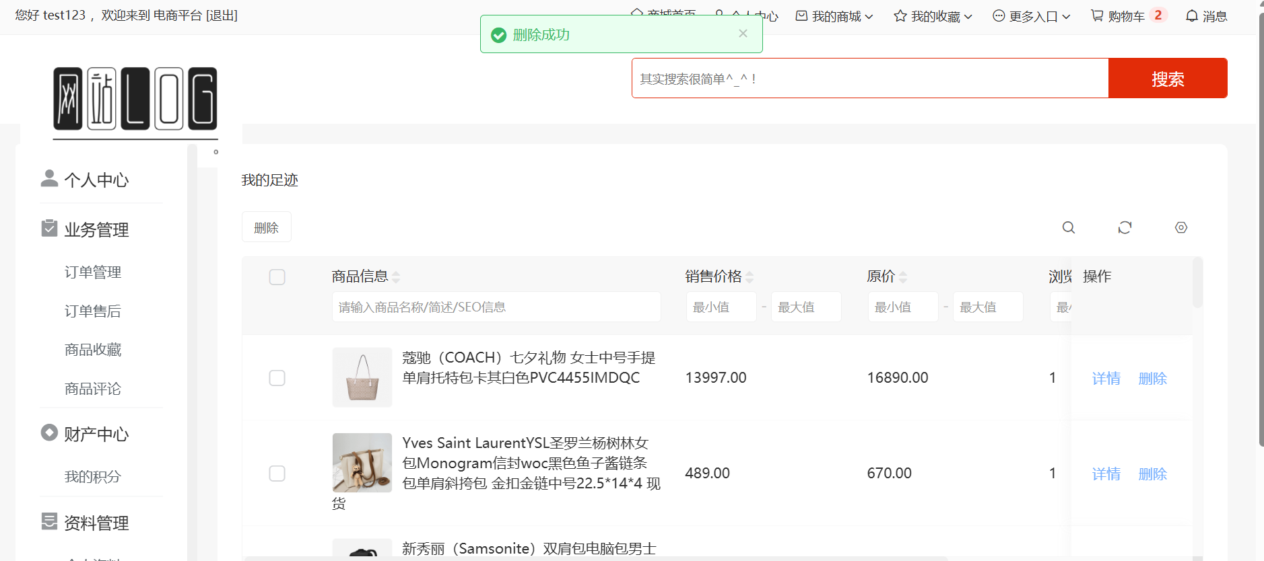Delete the COACH handbag footprint row
This screenshot has width=1264, height=561.
(x=1153, y=379)
